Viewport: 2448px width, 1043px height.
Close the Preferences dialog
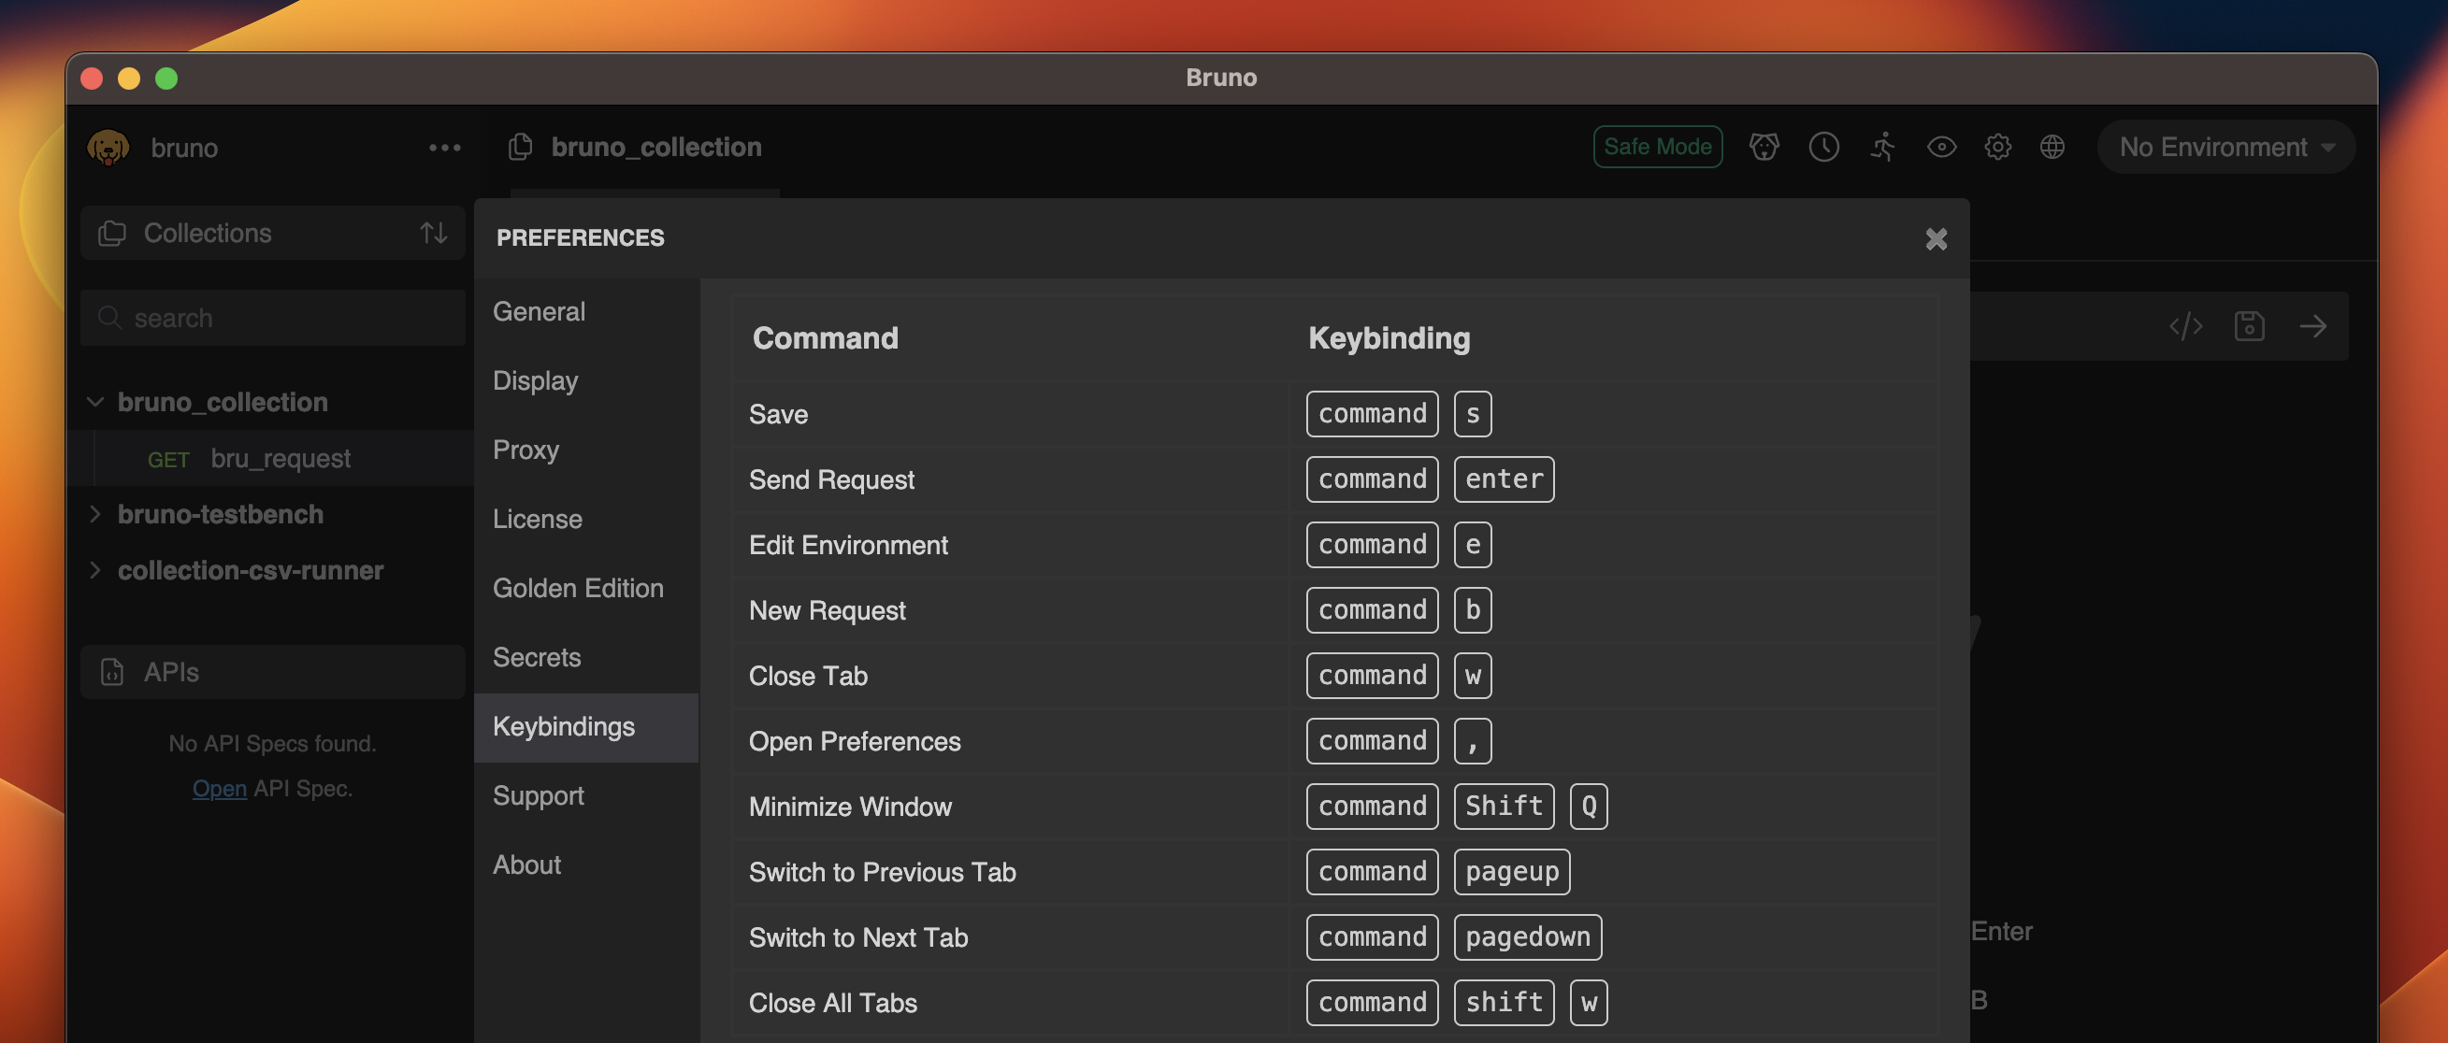coord(1936,238)
